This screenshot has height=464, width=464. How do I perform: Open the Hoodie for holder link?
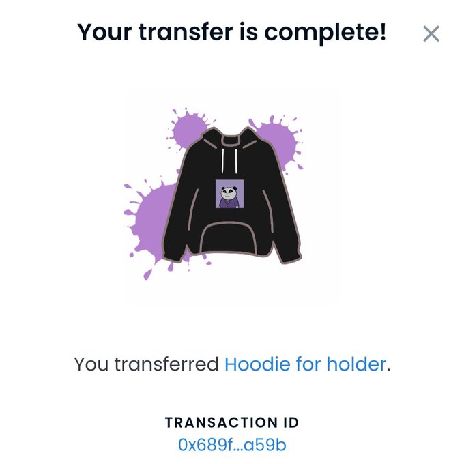(x=306, y=364)
